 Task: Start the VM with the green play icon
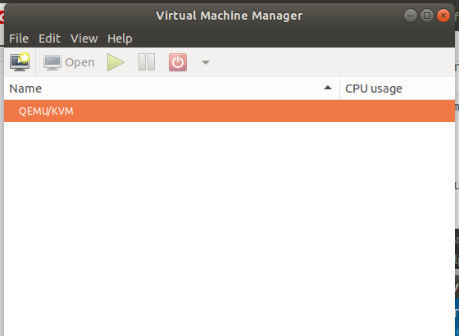(116, 62)
